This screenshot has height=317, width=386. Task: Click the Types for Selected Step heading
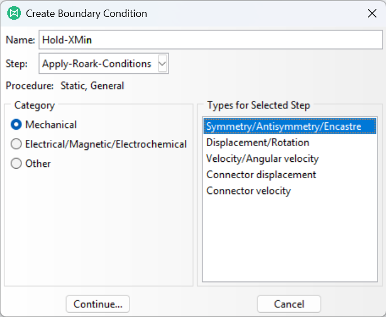tap(259, 105)
